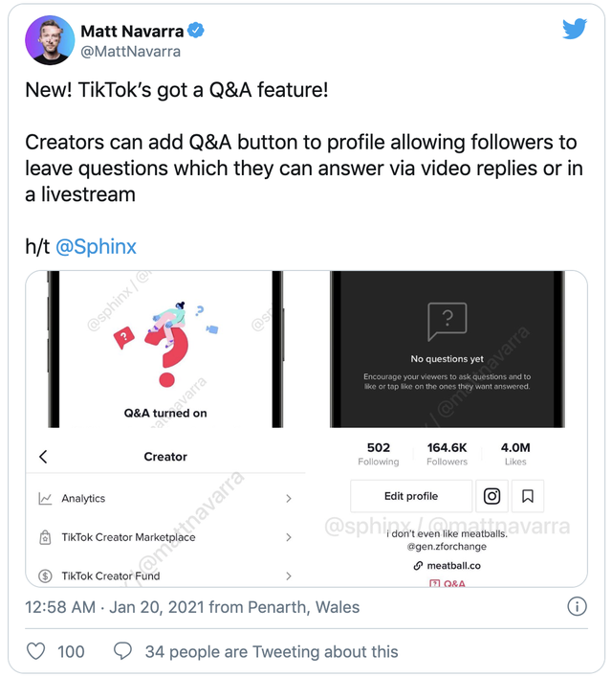612x677 pixels.
Task: Like the tweet with heart icon
Action: [x=35, y=651]
